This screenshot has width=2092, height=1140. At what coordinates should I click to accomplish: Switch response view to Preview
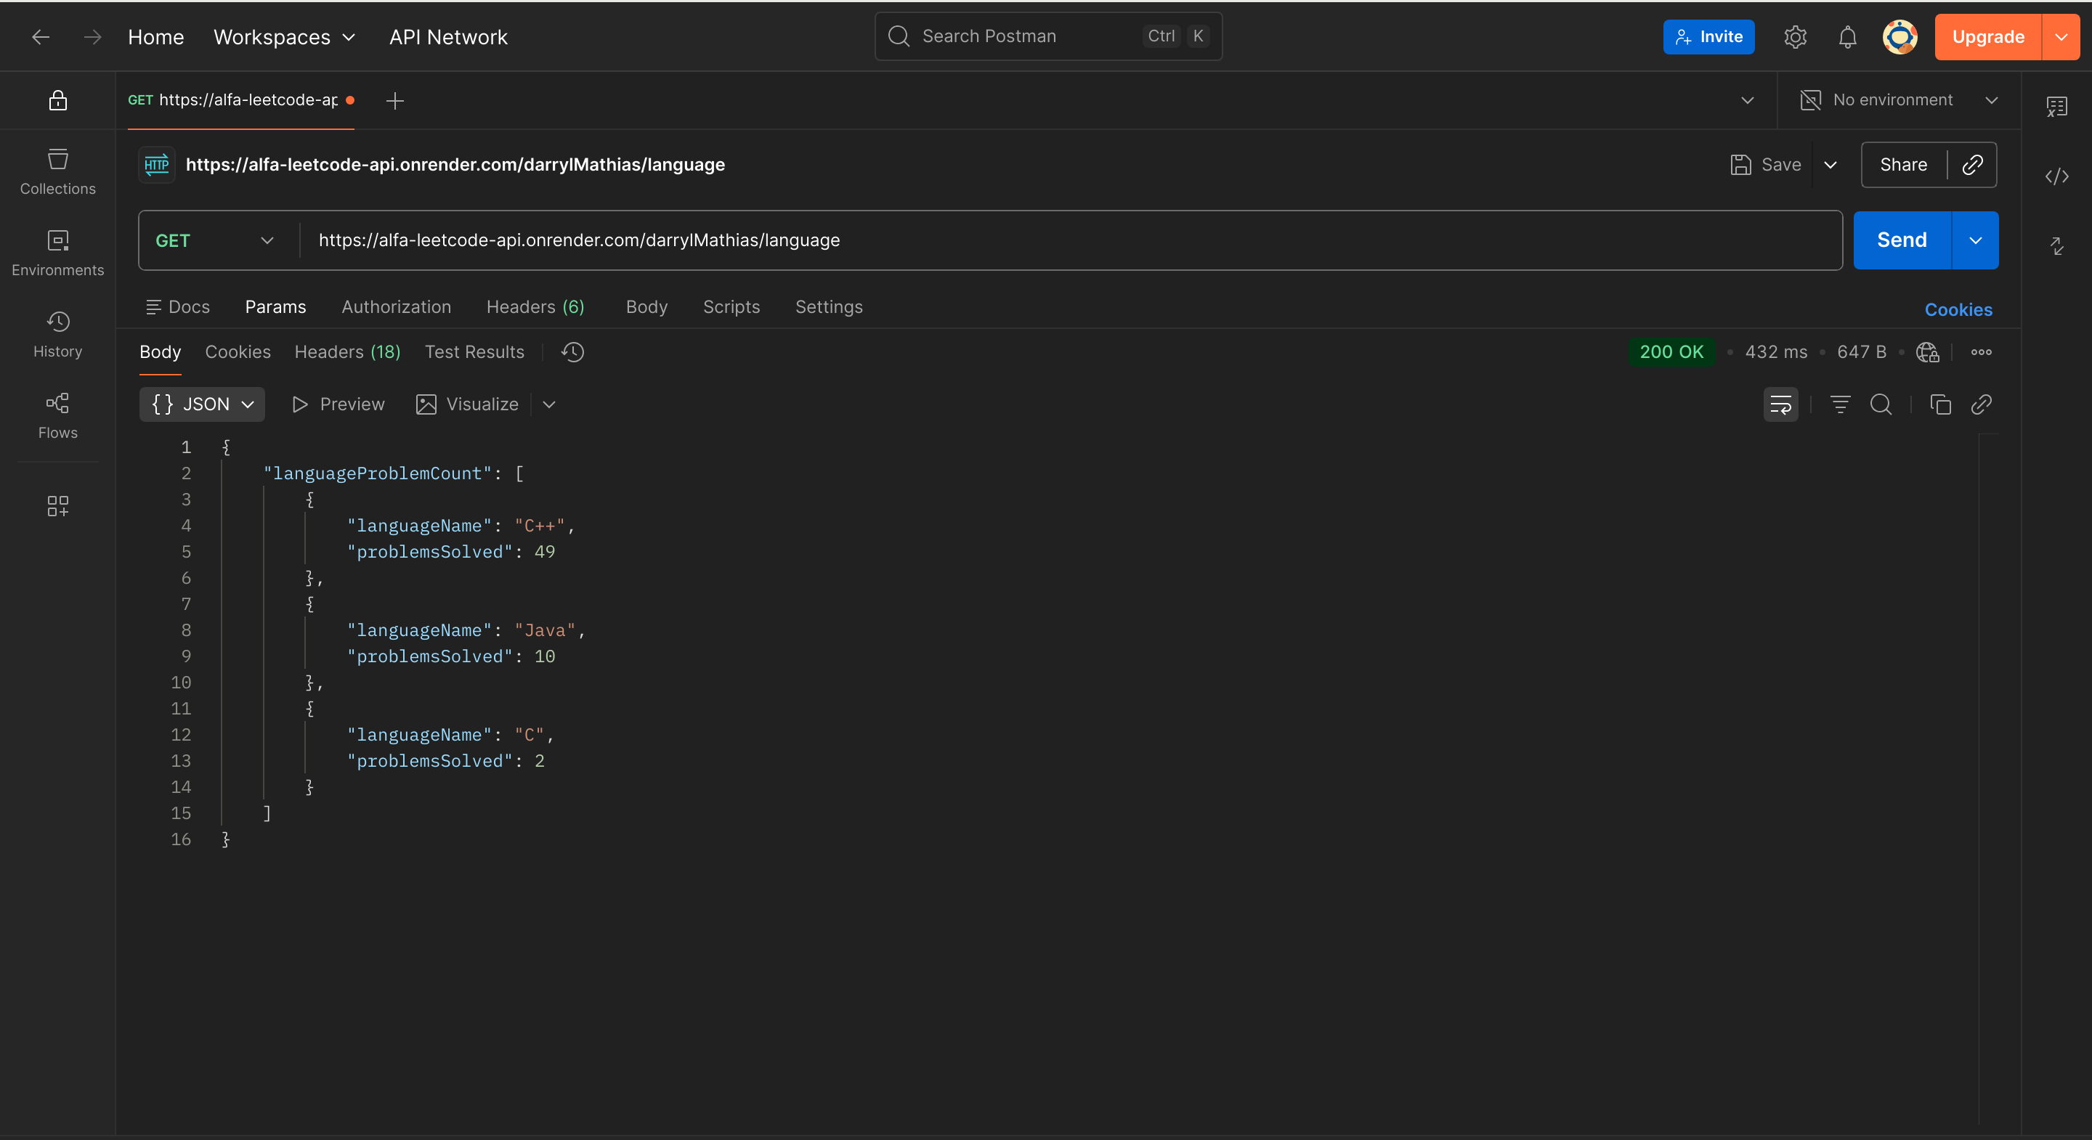pos(338,404)
